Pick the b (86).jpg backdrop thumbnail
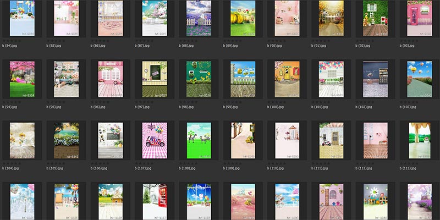440x220 pixels. [111, 18]
